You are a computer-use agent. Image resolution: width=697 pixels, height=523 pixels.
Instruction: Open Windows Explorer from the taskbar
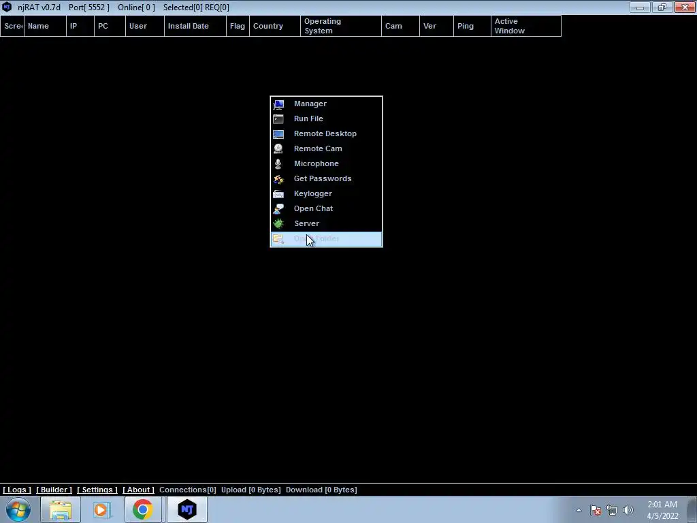(x=61, y=509)
